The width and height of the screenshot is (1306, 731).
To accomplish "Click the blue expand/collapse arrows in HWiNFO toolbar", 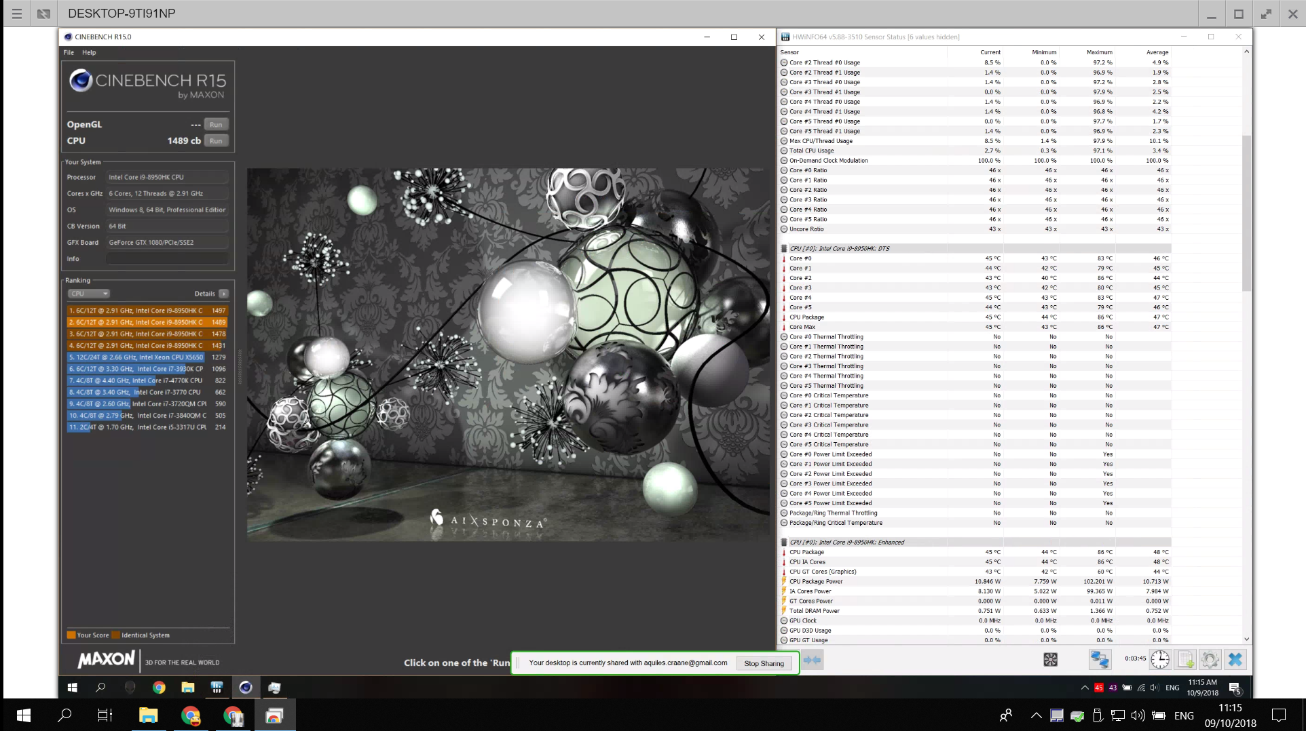I will (812, 659).
